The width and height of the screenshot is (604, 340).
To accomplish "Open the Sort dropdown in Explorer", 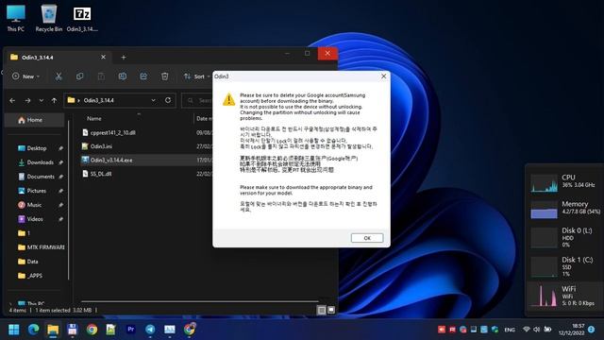I will [x=196, y=76].
